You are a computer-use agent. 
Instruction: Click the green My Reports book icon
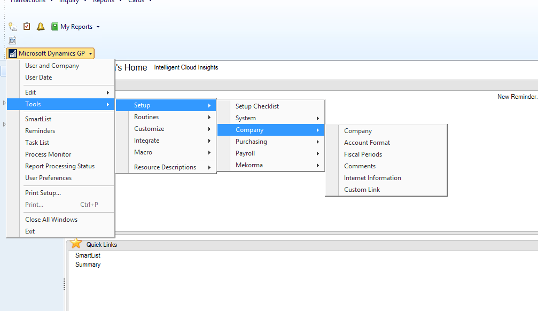coord(54,26)
